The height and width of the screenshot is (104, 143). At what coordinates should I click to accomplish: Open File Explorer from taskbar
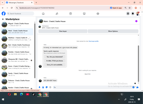tap(15, 94)
